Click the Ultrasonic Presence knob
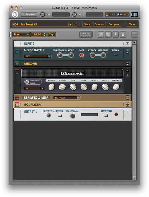Image resolution: width=149 pixels, height=197 pixels. [116, 87]
